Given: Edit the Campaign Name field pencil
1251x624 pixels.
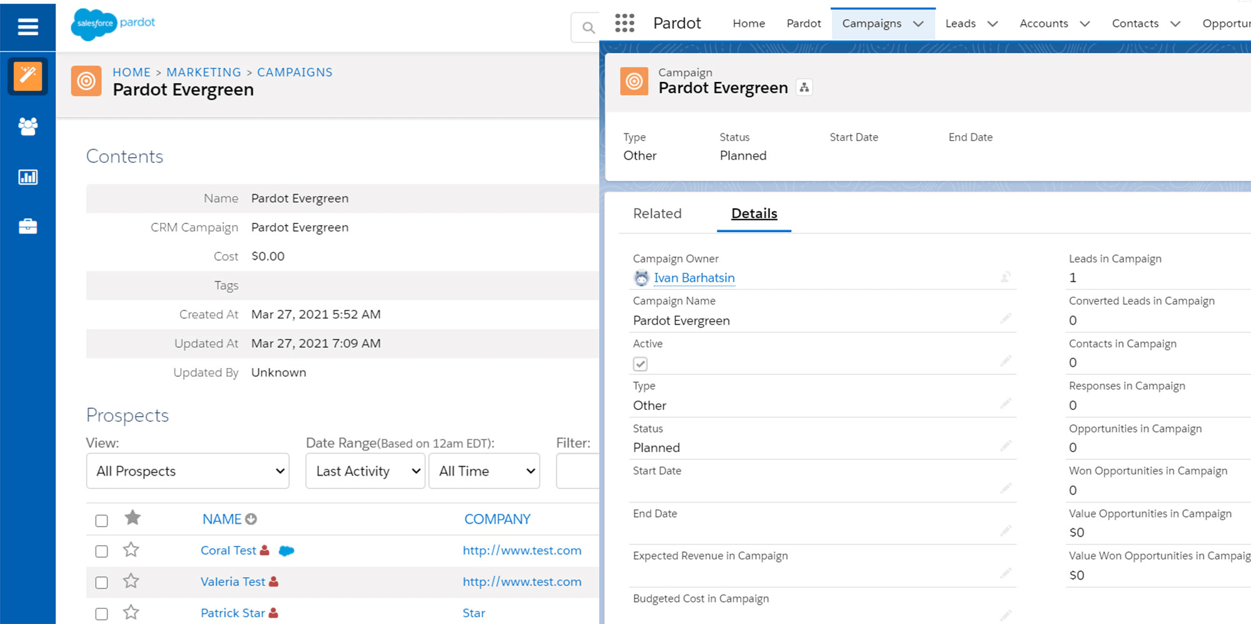Looking at the screenshot, I should tap(1006, 319).
